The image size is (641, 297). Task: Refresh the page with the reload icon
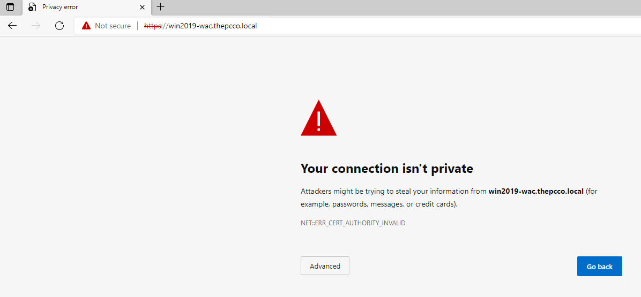59,26
